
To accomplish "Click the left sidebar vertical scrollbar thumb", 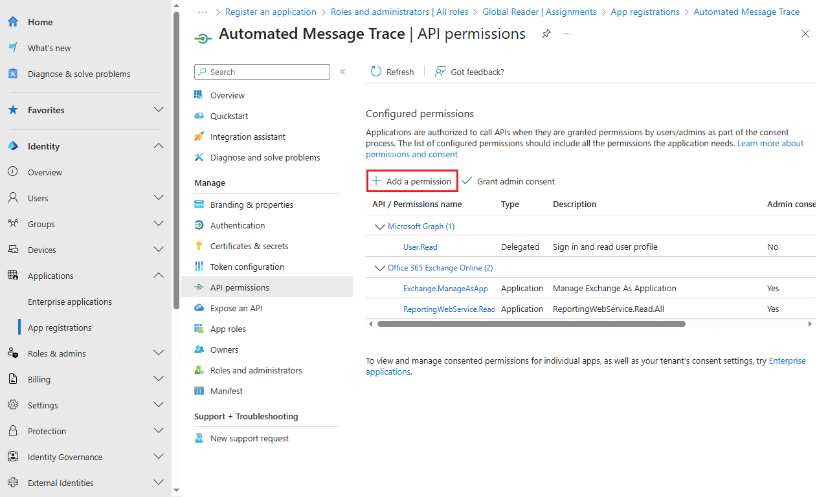I will click(x=176, y=160).
